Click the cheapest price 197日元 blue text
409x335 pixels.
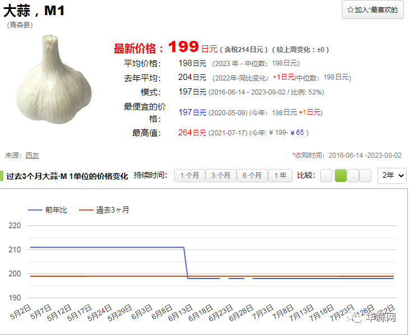[192, 112]
